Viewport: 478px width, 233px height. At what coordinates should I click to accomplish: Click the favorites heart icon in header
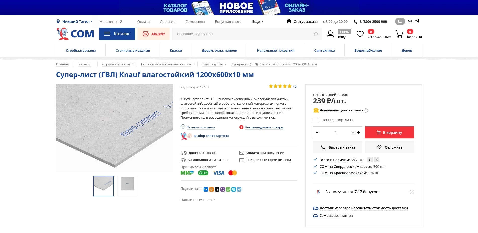point(360,34)
